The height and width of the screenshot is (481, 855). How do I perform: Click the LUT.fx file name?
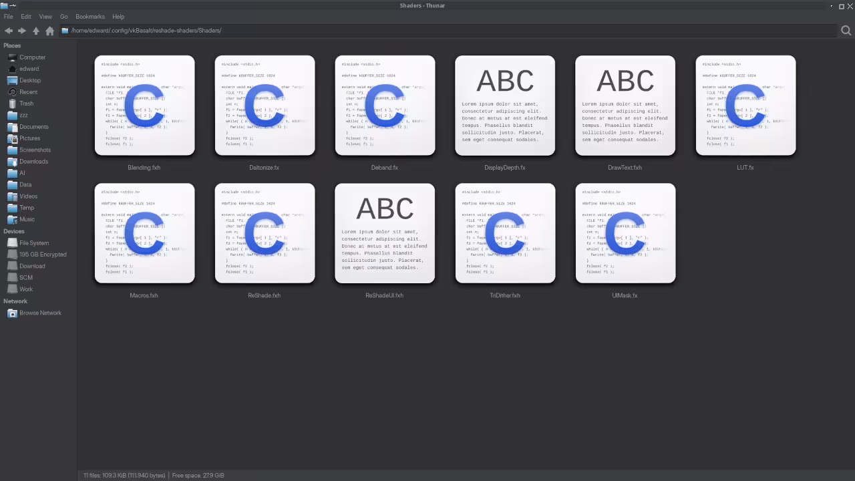click(x=745, y=168)
